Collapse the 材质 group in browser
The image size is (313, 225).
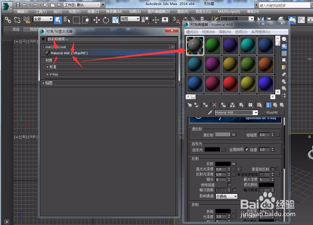[43, 60]
